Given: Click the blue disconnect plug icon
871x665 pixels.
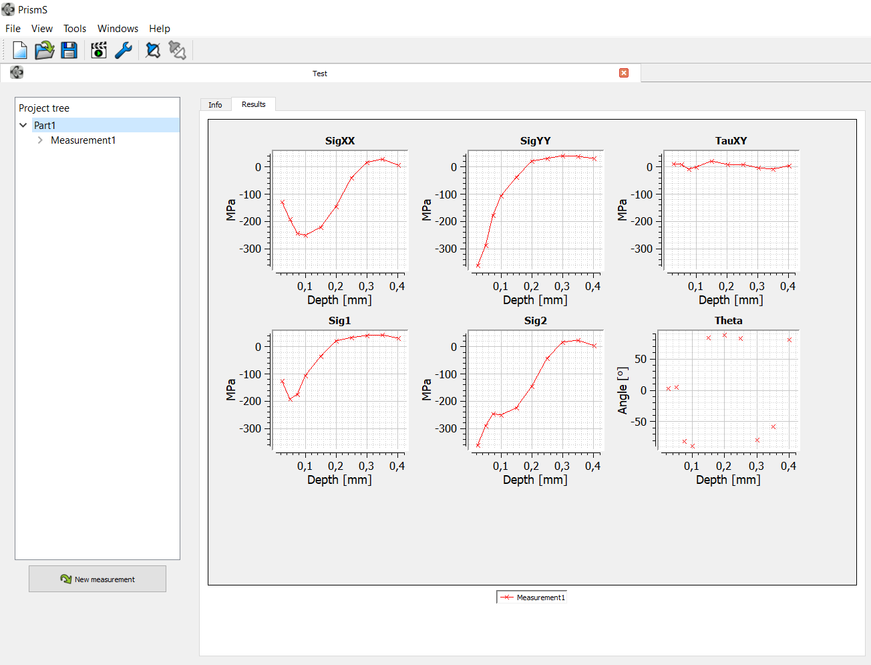Looking at the screenshot, I should point(153,50).
